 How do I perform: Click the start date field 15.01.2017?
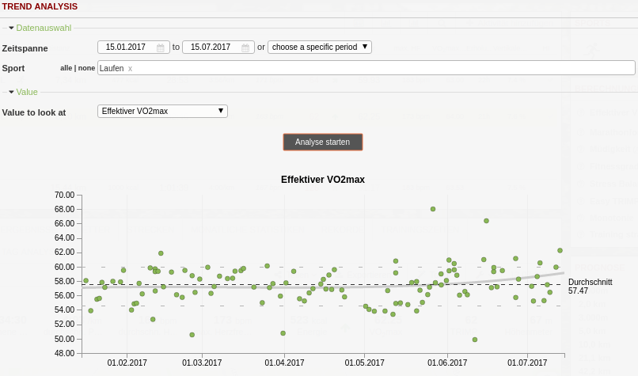click(x=127, y=47)
